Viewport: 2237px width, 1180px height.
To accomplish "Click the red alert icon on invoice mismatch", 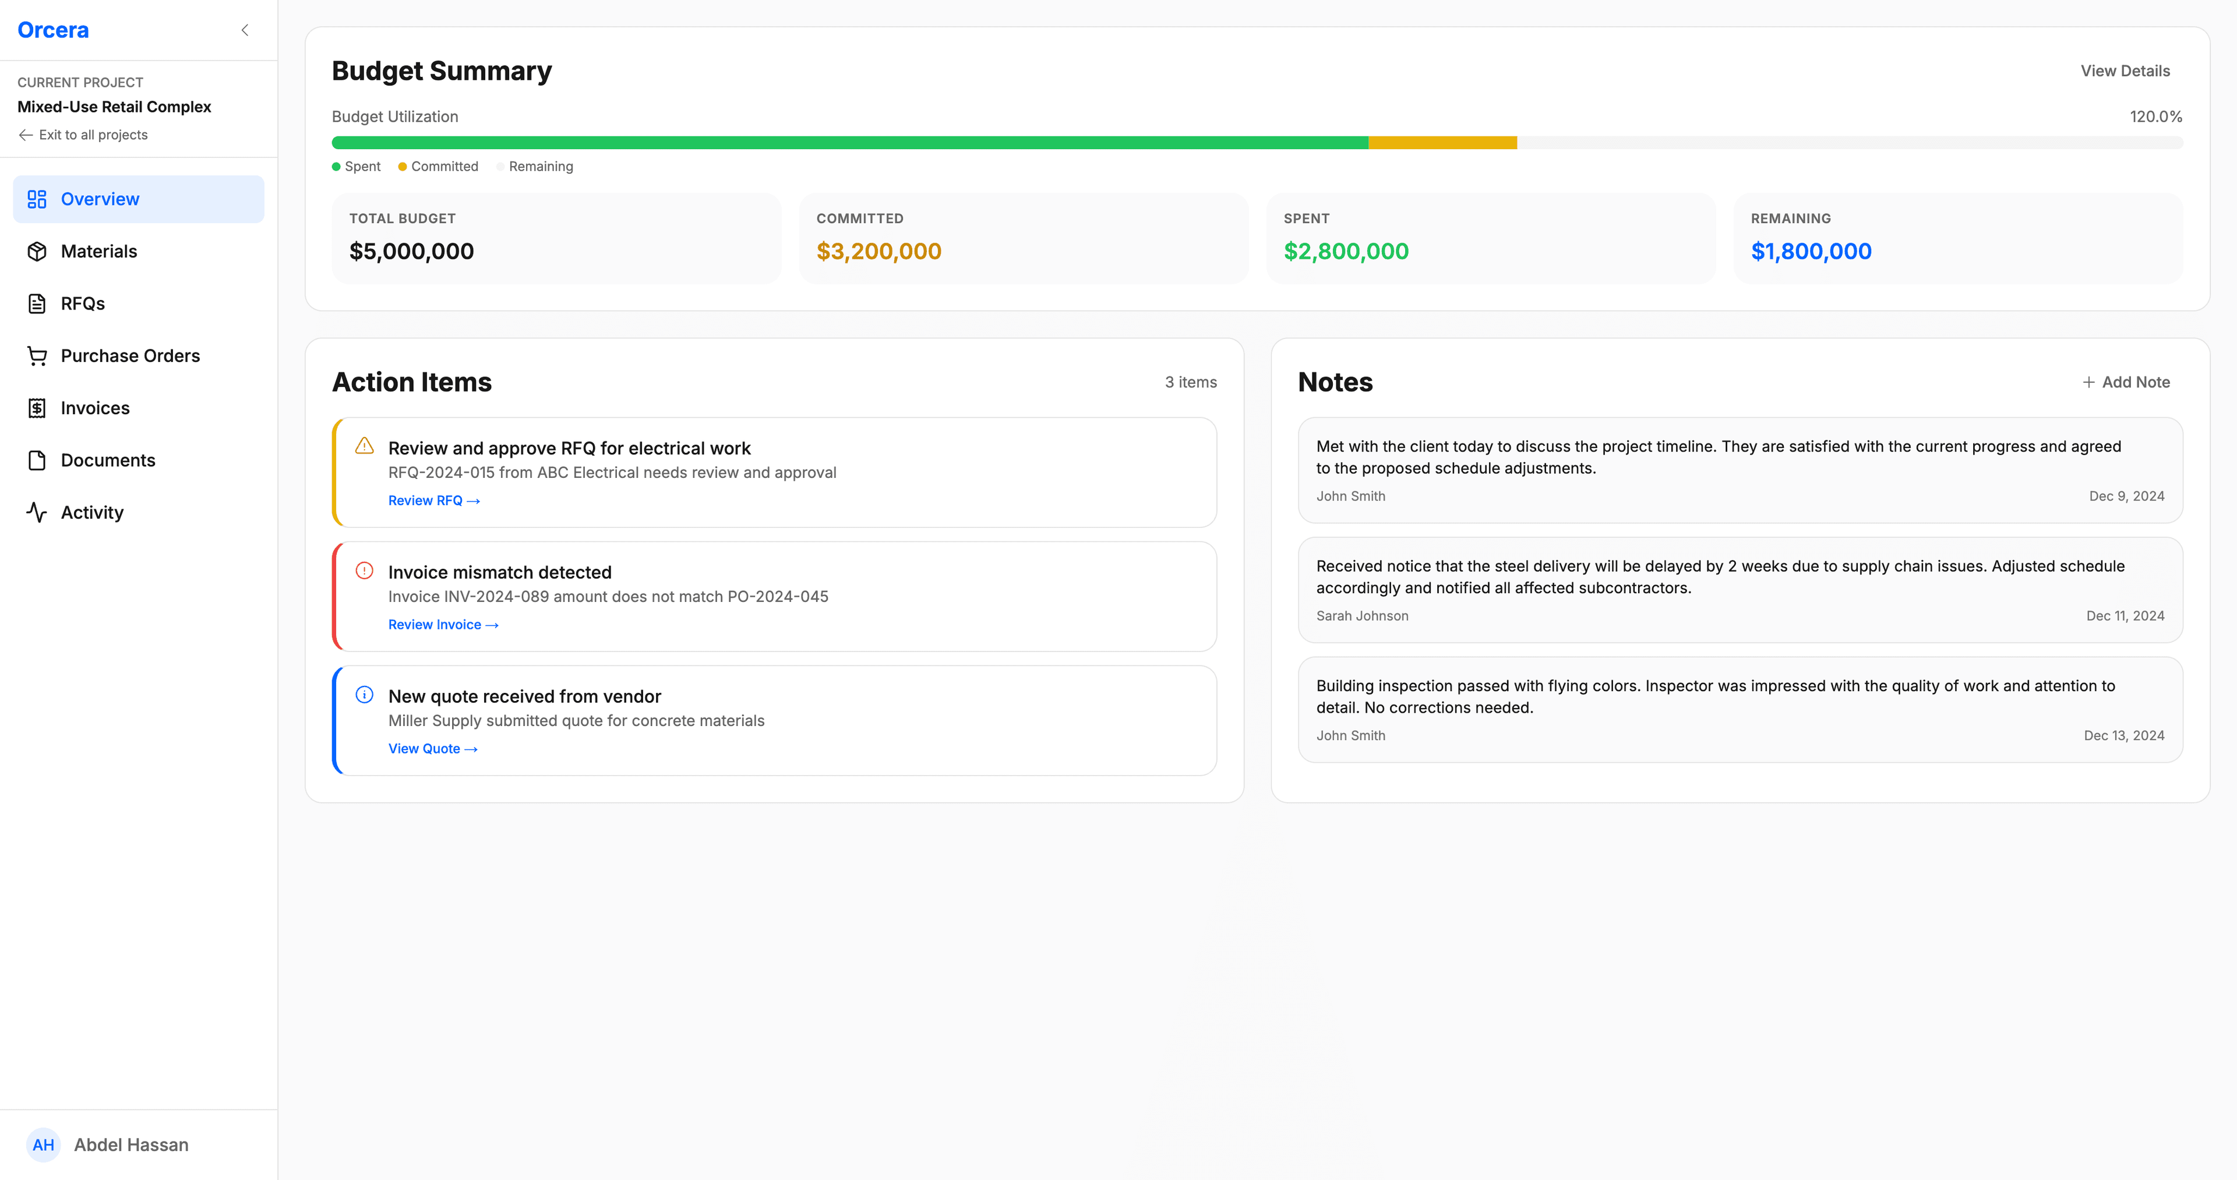I will (x=365, y=571).
